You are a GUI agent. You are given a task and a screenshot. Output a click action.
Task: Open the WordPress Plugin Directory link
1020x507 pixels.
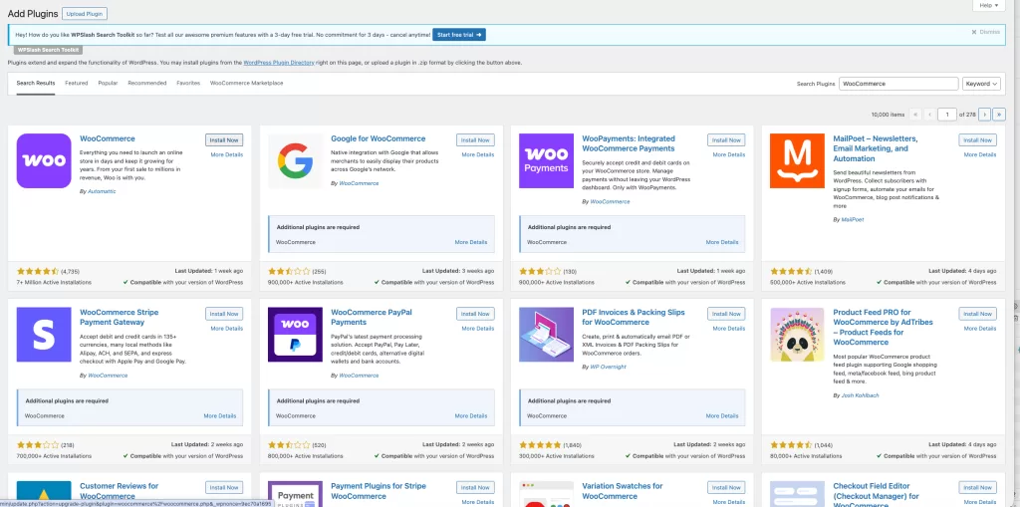(x=279, y=63)
